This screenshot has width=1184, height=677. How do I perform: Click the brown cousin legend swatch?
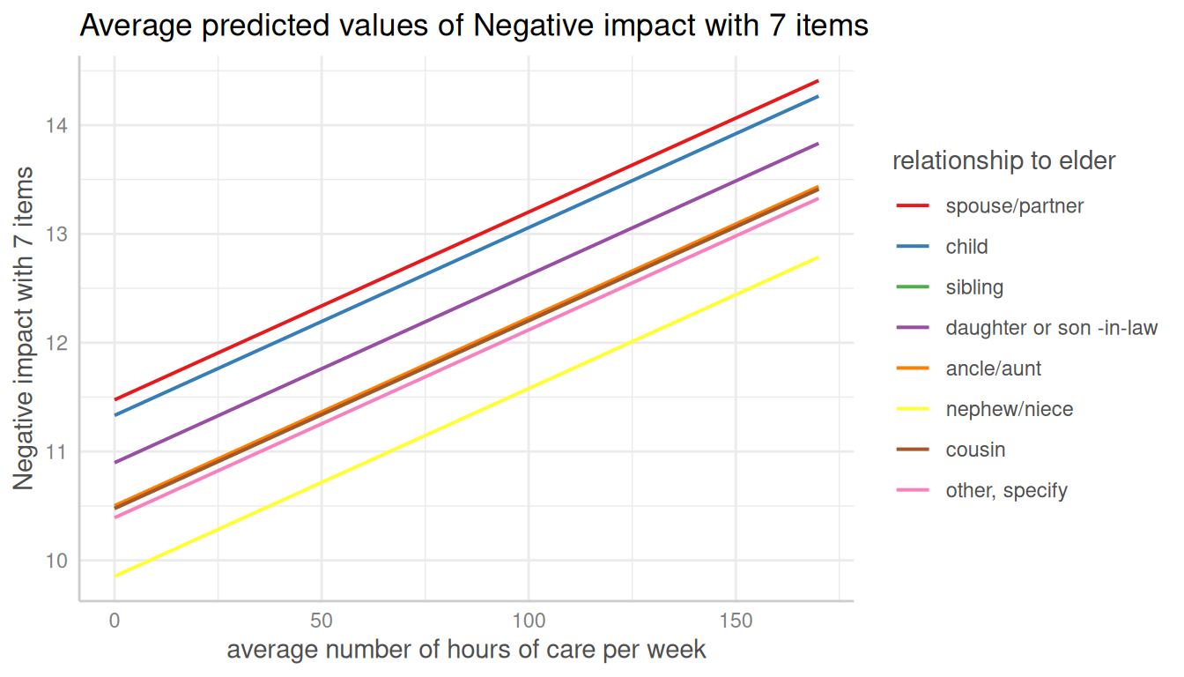point(913,450)
